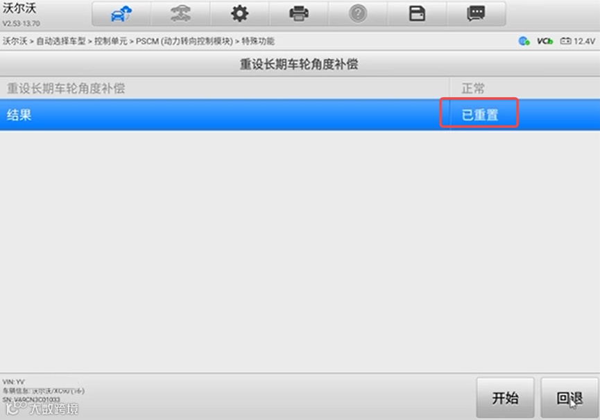Tap the VCI connection status indicator
The width and height of the screenshot is (600, 420).
click(x=545, y=41)
